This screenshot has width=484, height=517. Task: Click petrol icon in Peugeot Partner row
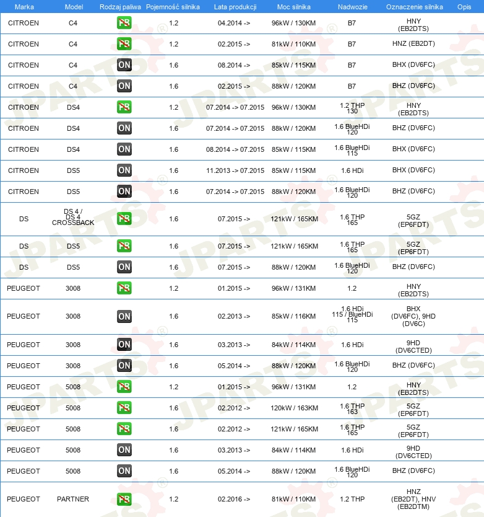click(124, 499)
